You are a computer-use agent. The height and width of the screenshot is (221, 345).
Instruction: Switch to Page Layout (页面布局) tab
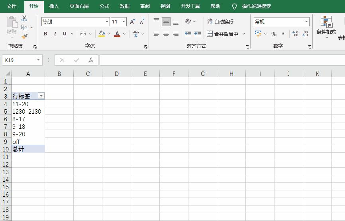79,6
